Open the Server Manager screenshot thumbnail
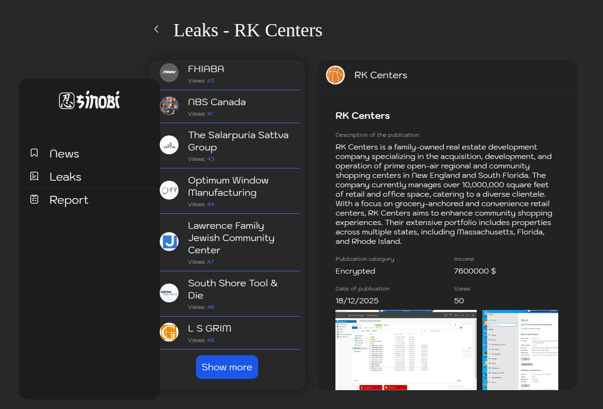The height and width of the screenshot is (409, 603). click(406, 350)
